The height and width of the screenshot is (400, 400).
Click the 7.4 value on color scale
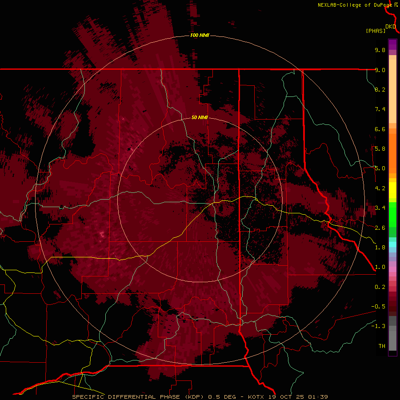380,109
